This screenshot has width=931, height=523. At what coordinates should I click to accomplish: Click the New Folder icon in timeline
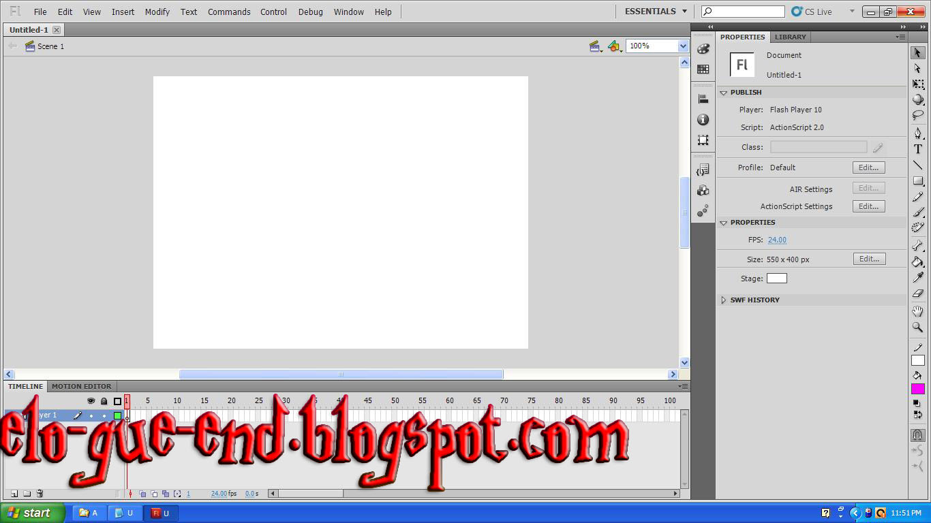click(x=27, y=494)
